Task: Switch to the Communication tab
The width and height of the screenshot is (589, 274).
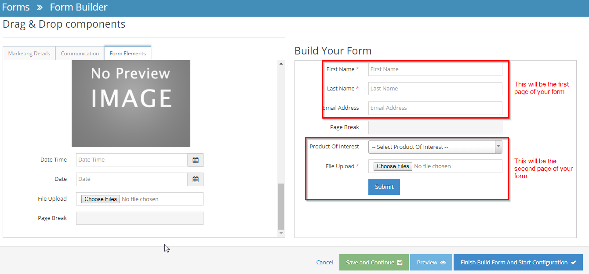Action: [80, 53]
